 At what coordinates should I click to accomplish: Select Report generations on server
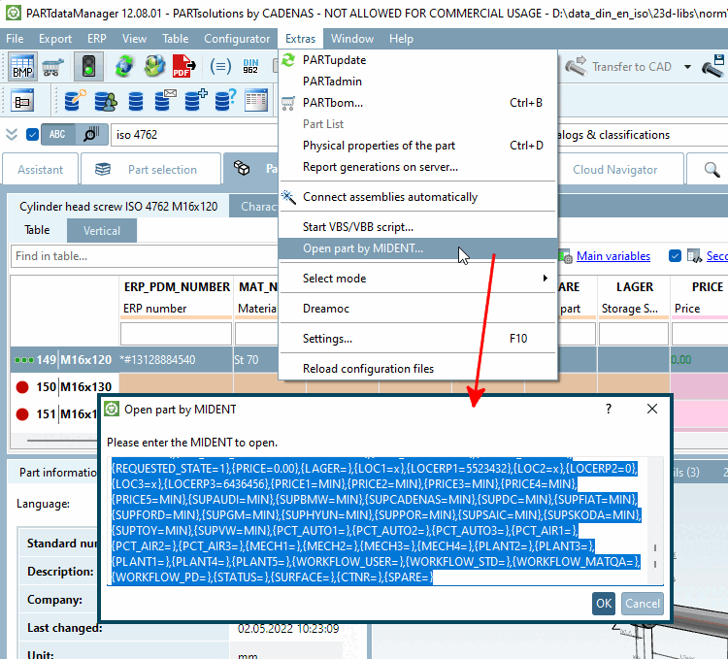tap(417, 167)
